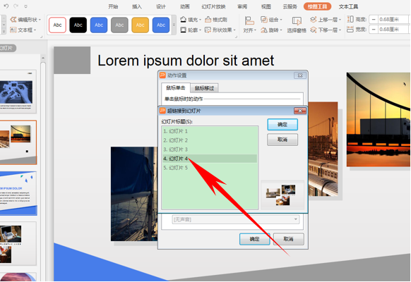
Task: Decrease the height value with minus stepper
Action: click(374, 19)
